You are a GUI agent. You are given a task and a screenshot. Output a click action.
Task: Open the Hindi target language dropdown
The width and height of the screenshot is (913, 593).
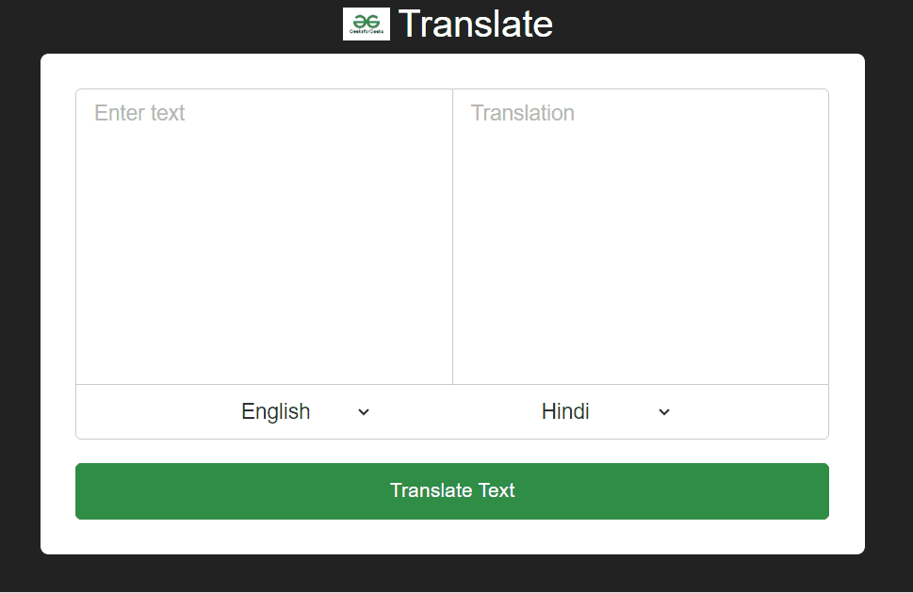[605, 412]
